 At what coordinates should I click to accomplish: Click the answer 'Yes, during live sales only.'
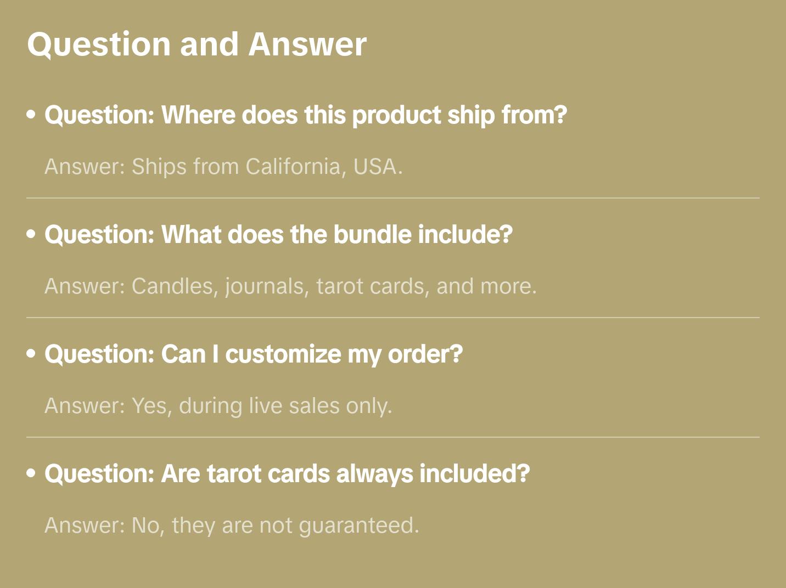(218, 406)
